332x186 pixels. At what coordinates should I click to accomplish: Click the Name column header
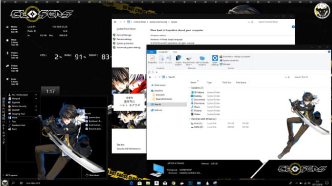(x=193, y=82)
